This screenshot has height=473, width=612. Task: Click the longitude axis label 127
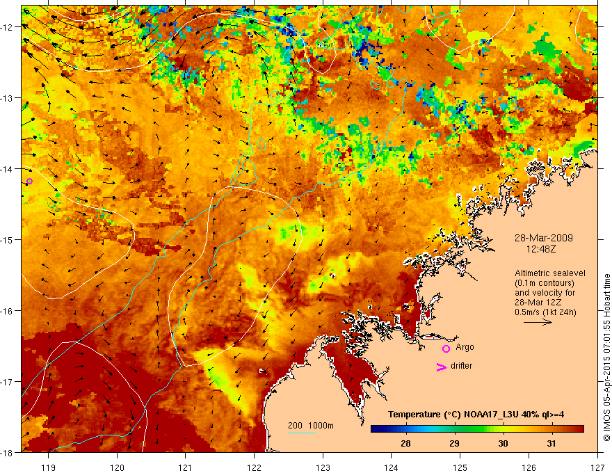pyautogui.click(x=597, y=467)
